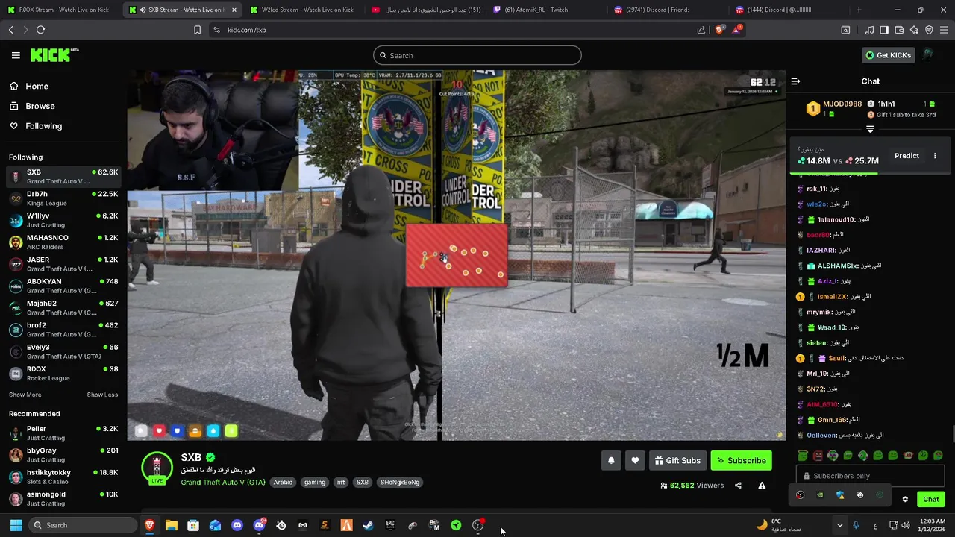The image size is (955, 537).
Task: Collapse the chat panel arrow icon
Action: tap(795, 81)
